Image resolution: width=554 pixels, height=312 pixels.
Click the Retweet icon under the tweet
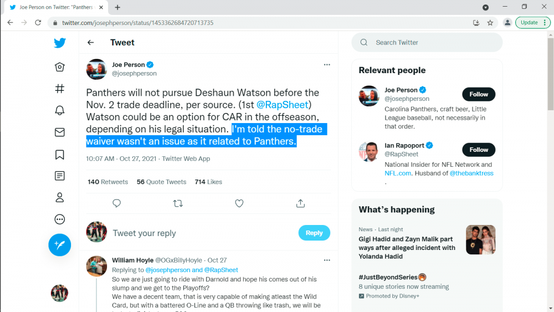pos(178,203)
